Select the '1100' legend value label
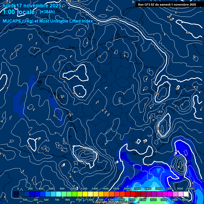Screen dimensions: 204x204 (79, 200)
